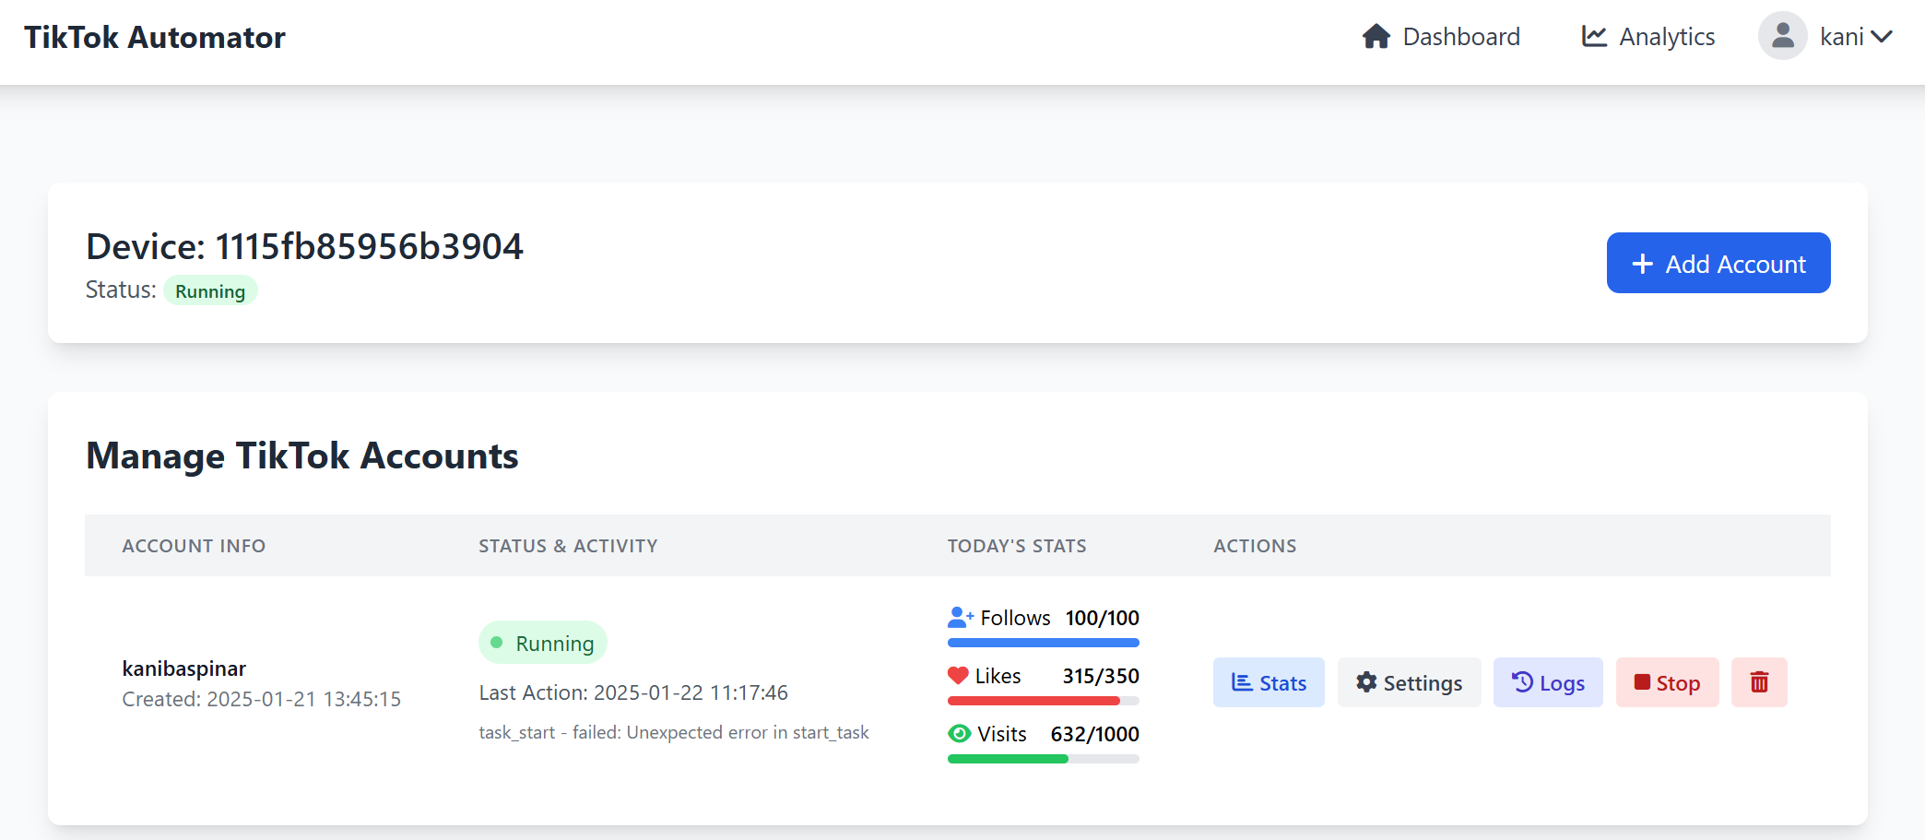
Task: Open Logs for kanibaspinar
Action: [x=1547, y=682]
